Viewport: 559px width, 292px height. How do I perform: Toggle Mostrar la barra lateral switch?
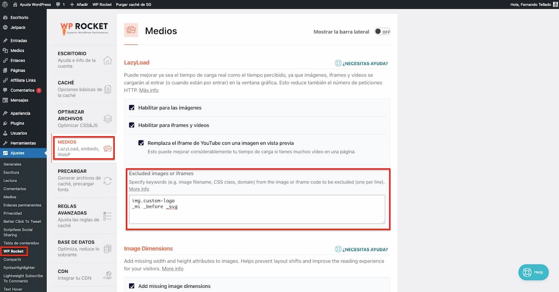(x=382, y=32)
